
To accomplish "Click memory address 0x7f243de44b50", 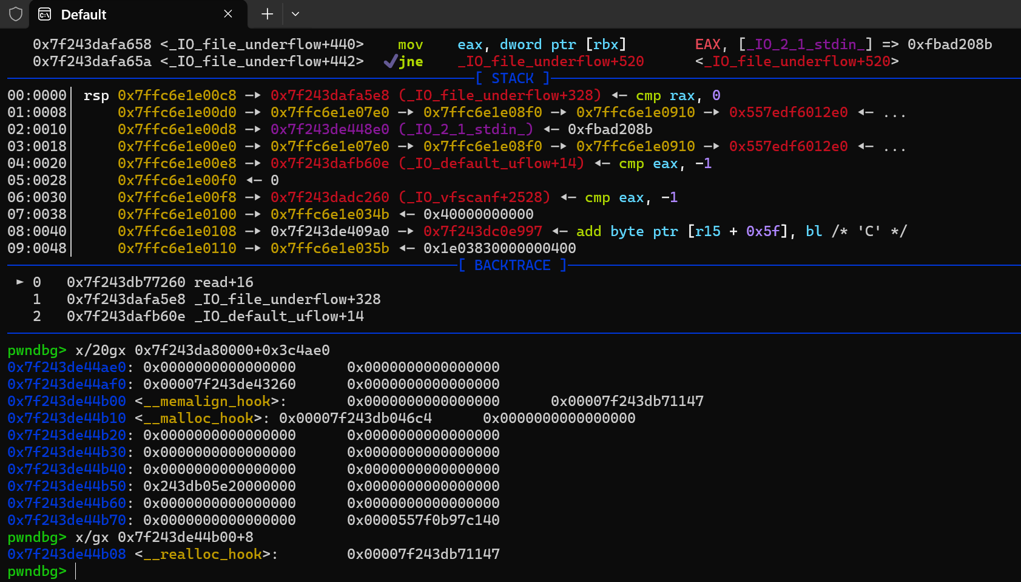I will (67, 486).
